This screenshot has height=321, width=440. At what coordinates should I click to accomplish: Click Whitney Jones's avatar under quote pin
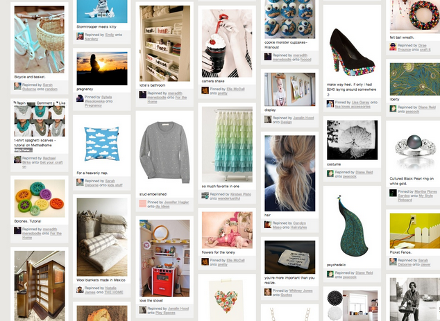(x=268, y=292)
